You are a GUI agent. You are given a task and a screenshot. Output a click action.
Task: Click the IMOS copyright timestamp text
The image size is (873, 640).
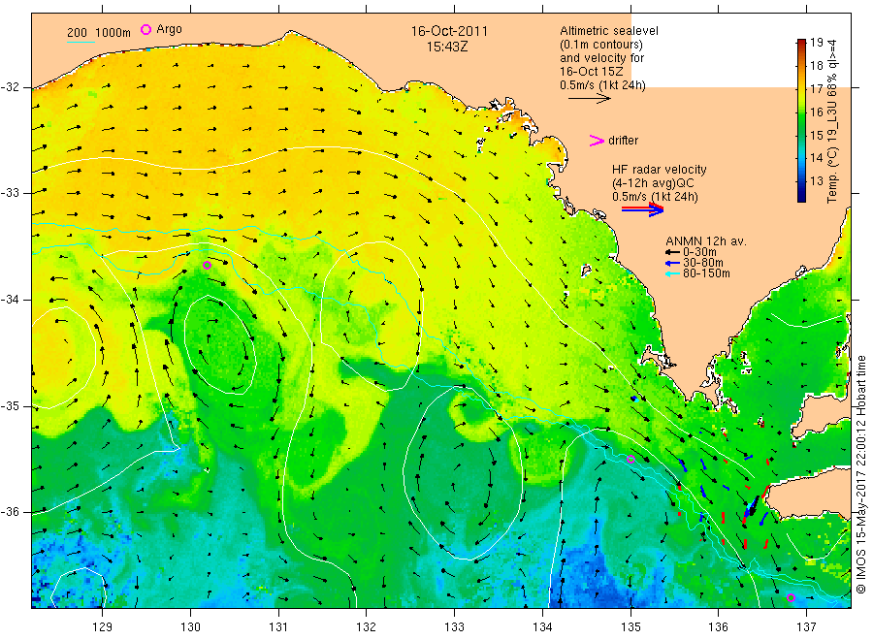pos(860,475)
